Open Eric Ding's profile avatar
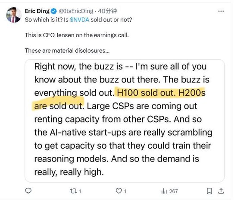Image resolution: width=237 pixels, height=200 pixels. click(14, 15)
